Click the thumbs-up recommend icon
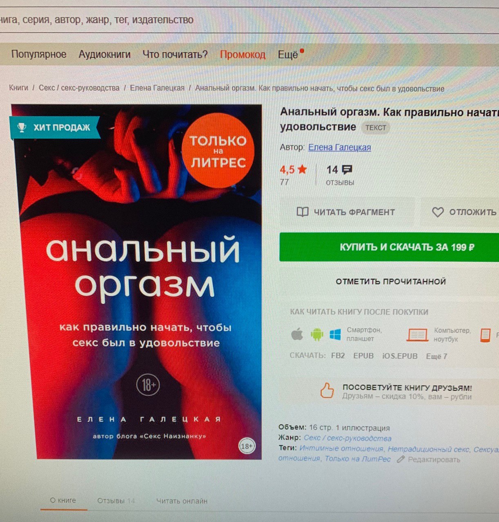This screenshot has width=499, height=522. [327, 391]
